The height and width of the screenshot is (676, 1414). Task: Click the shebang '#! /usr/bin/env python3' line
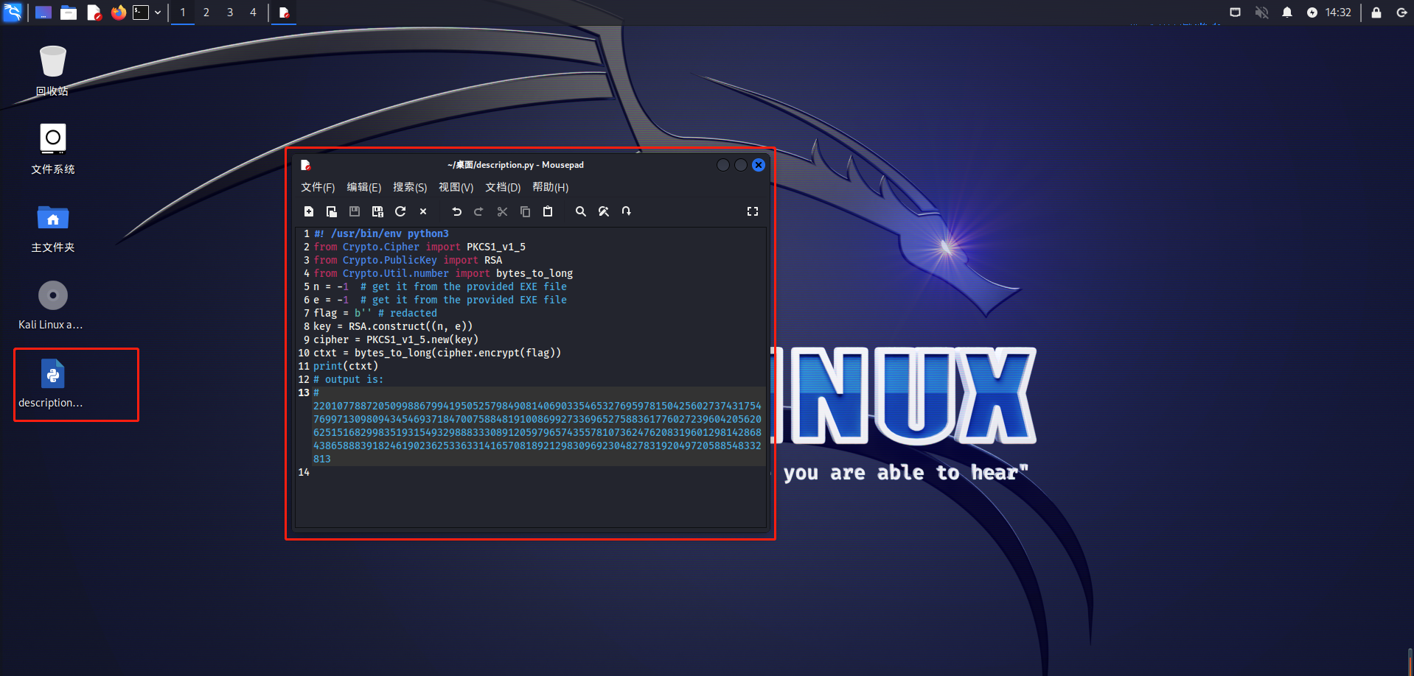point(381,233)
